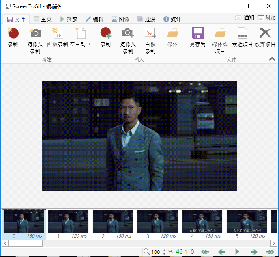Open the 过渡 ribbon tab
The image size is (279, 257).
pyautogui.click(x=146, y=19)
